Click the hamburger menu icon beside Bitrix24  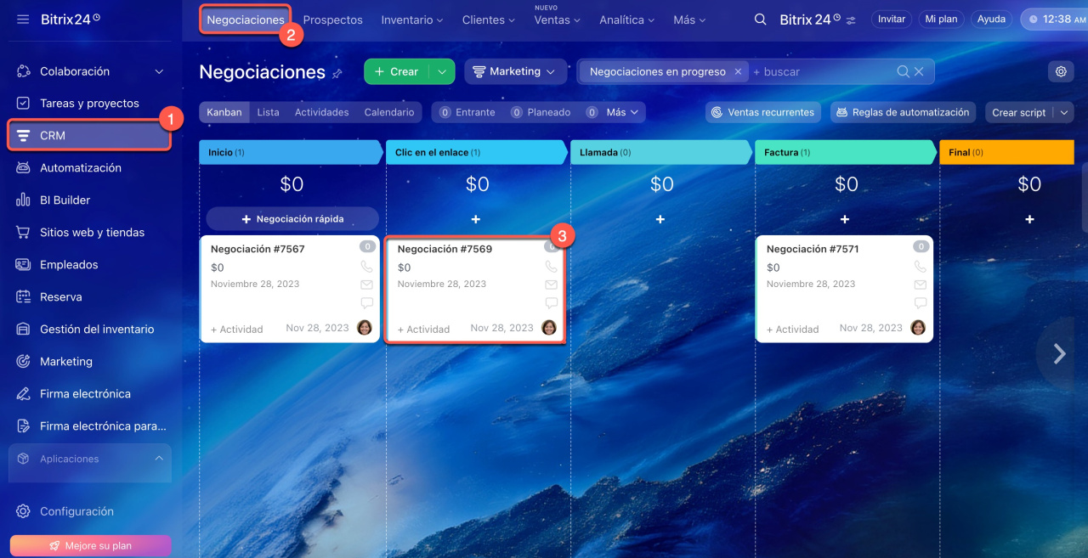coord(23,19)
